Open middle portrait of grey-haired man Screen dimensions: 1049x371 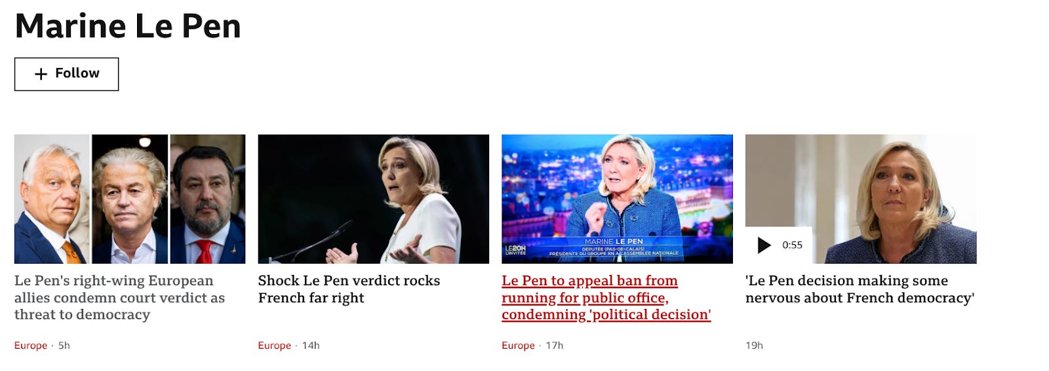(x=130, y=199)
